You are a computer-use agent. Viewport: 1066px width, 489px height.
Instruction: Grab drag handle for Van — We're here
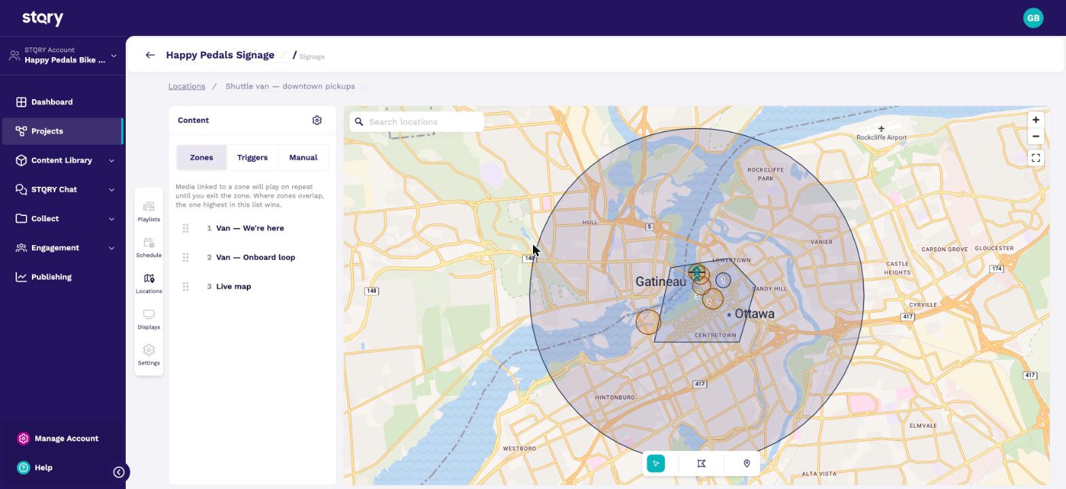[186, 228]
